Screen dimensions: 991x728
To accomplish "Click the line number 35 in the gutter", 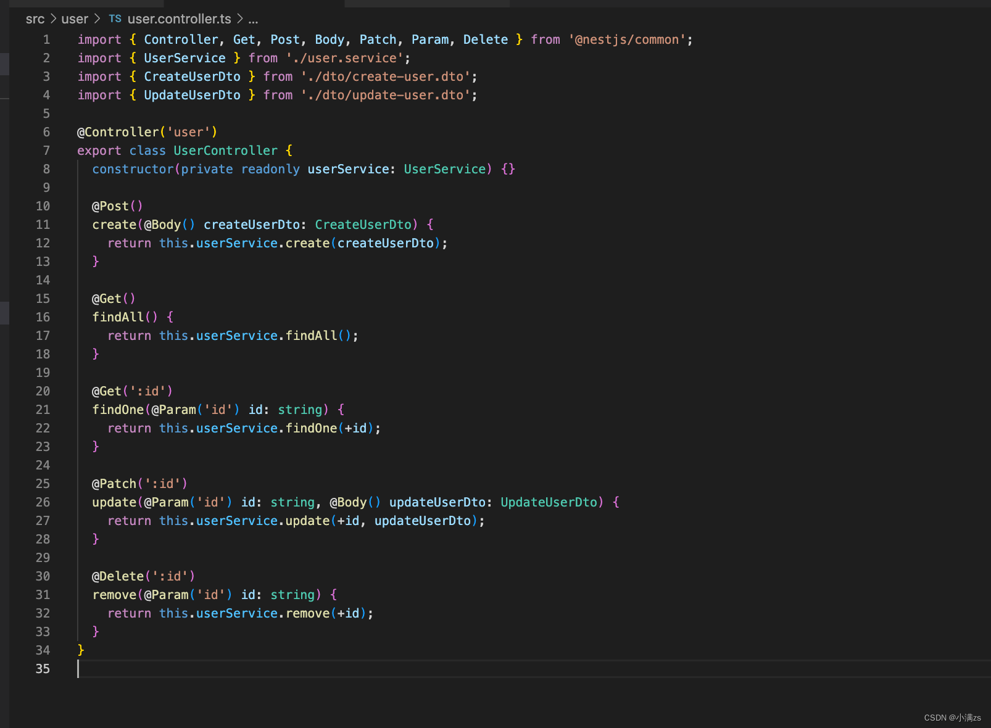I will [x=43, y=669].
